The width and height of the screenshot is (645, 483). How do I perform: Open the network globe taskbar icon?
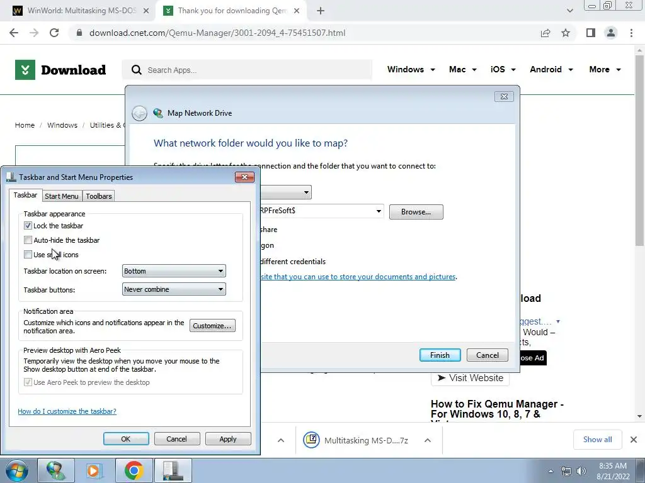[x=55, y=470]
